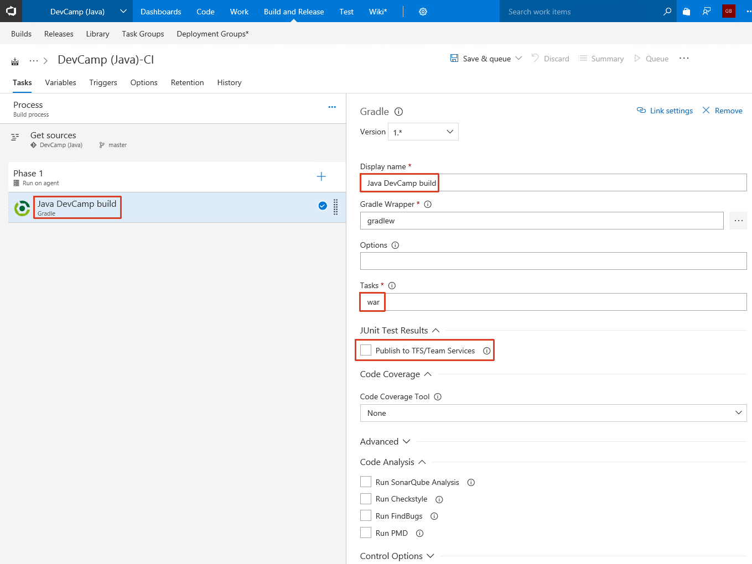Show Run Checkstyle info icon
752x564 pixels.
click(439, 500)
